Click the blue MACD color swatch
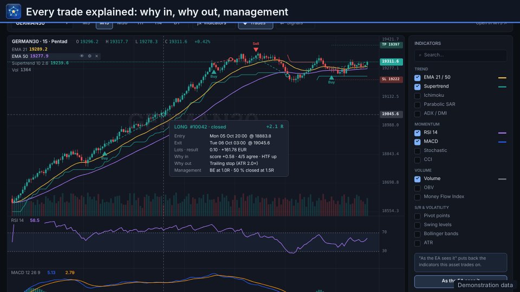520x292 pixels. (502, 142)
